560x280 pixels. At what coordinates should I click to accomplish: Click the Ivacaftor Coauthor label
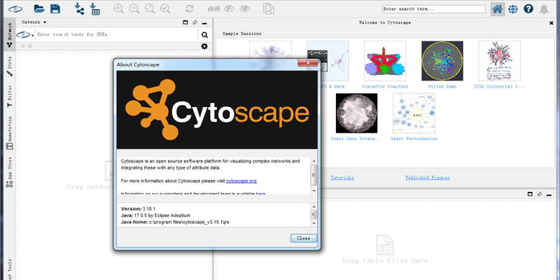(385, 86)
